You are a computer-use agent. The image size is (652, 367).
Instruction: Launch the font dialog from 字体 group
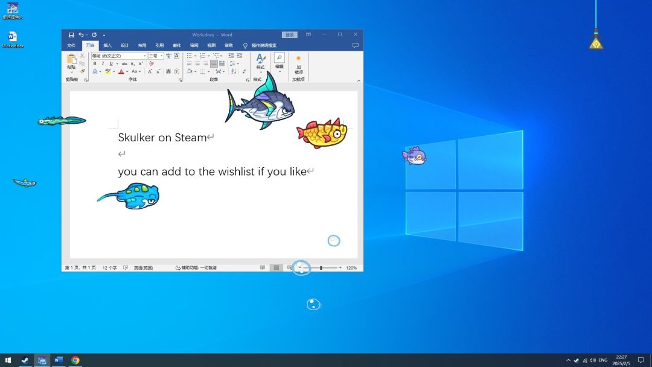pos(180,80)
